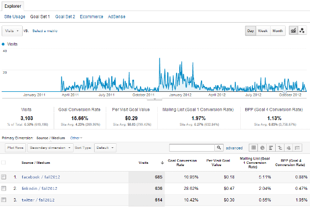
Task: Open the Visits metric dropdown
Action: click(12, 31)
